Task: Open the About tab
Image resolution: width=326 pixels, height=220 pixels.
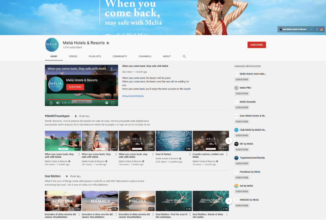Action: [167, 56]
